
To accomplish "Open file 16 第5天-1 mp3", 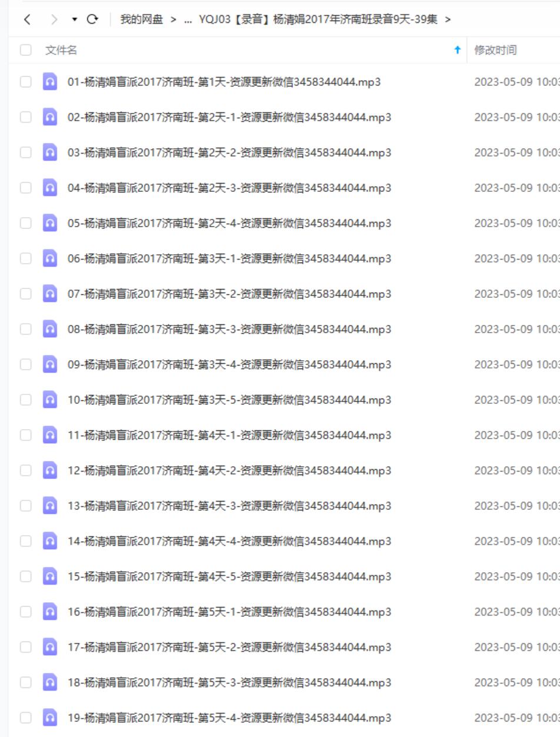I will pos(229,612).
